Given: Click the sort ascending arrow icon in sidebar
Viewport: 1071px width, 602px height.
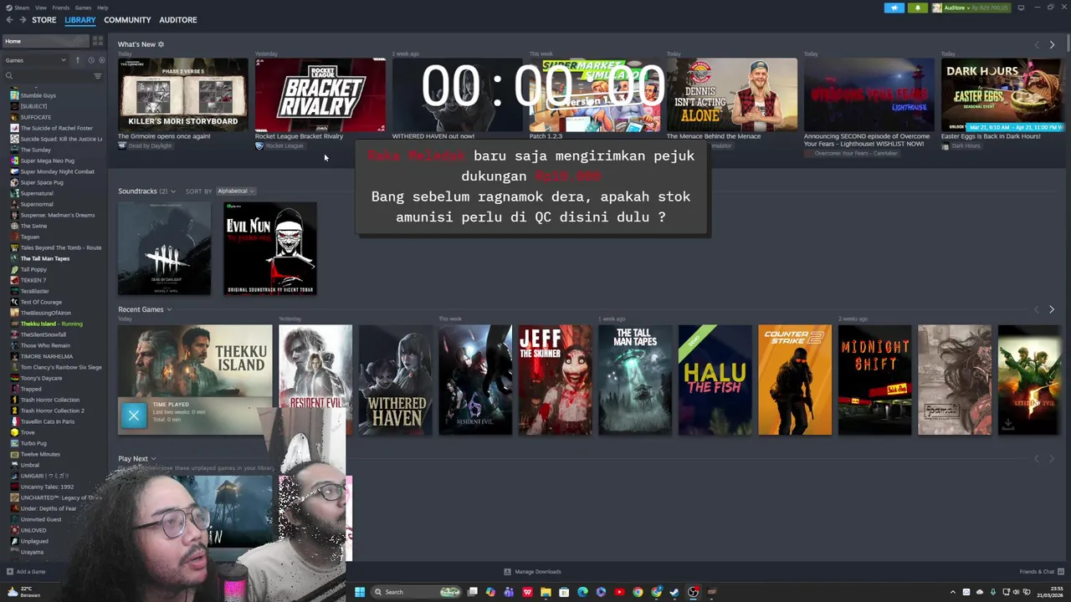Looking at the screenshot, I should pos(78,60).
